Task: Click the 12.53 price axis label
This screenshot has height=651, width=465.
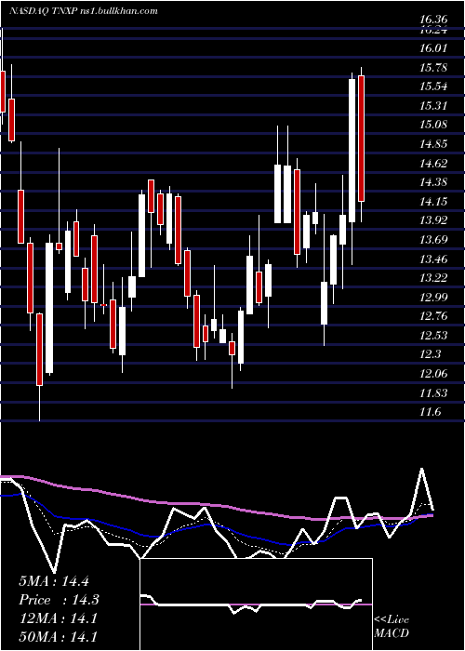Action: pos(433,336)
